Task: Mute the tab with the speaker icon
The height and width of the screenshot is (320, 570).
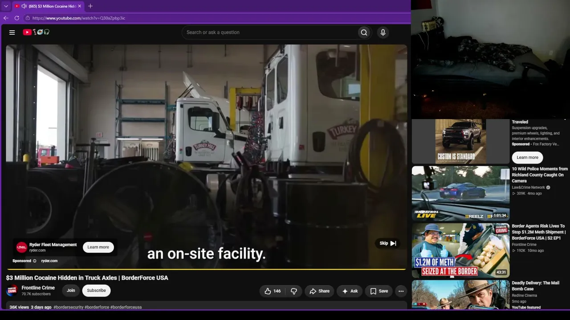Action: 24,6
